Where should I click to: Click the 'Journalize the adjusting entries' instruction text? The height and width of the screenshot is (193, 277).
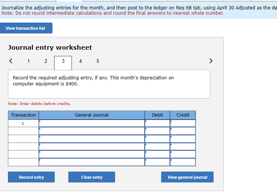click(139, 8)
